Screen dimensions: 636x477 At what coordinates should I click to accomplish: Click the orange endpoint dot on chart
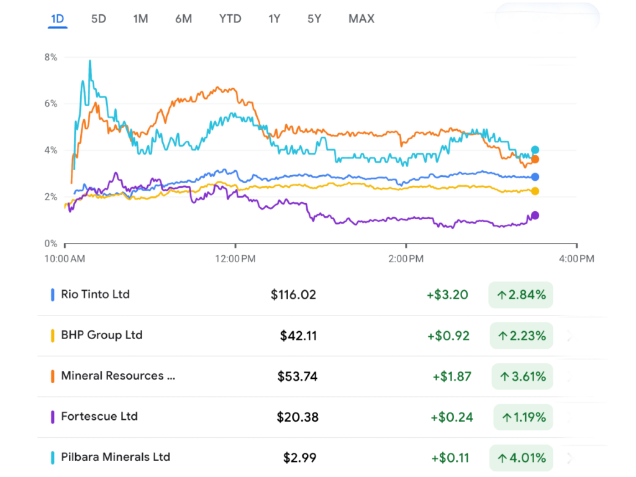tap(535, 160)
